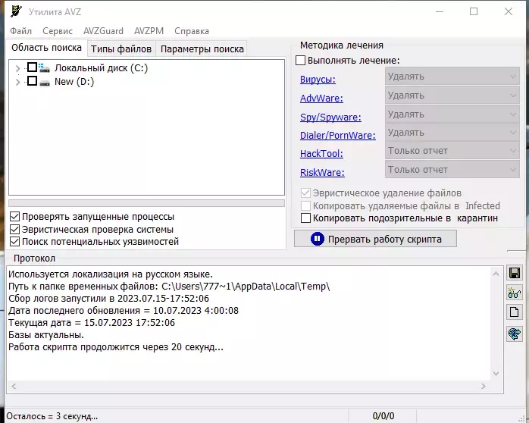Click the glasses view-protocol icon
Screen dimensions: 529x423
tap(514, 293)
